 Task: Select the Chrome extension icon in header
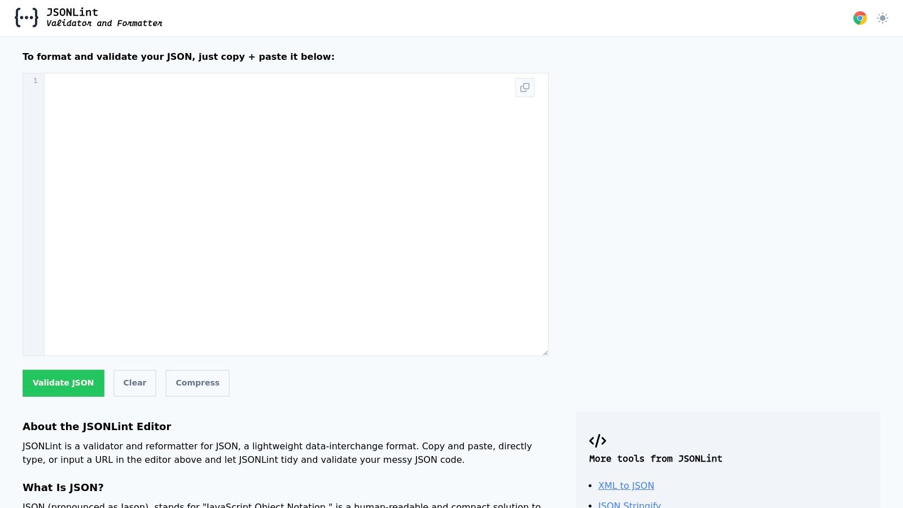click(860, 17)
